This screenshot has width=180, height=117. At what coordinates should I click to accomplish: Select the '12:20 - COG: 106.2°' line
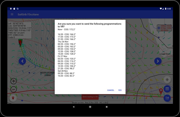pyautogui.click(x=67, y=66)
